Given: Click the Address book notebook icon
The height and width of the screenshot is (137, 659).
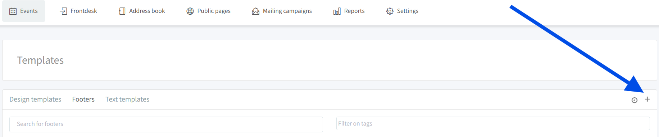Looking at the screenshot, I should [122, 11].
